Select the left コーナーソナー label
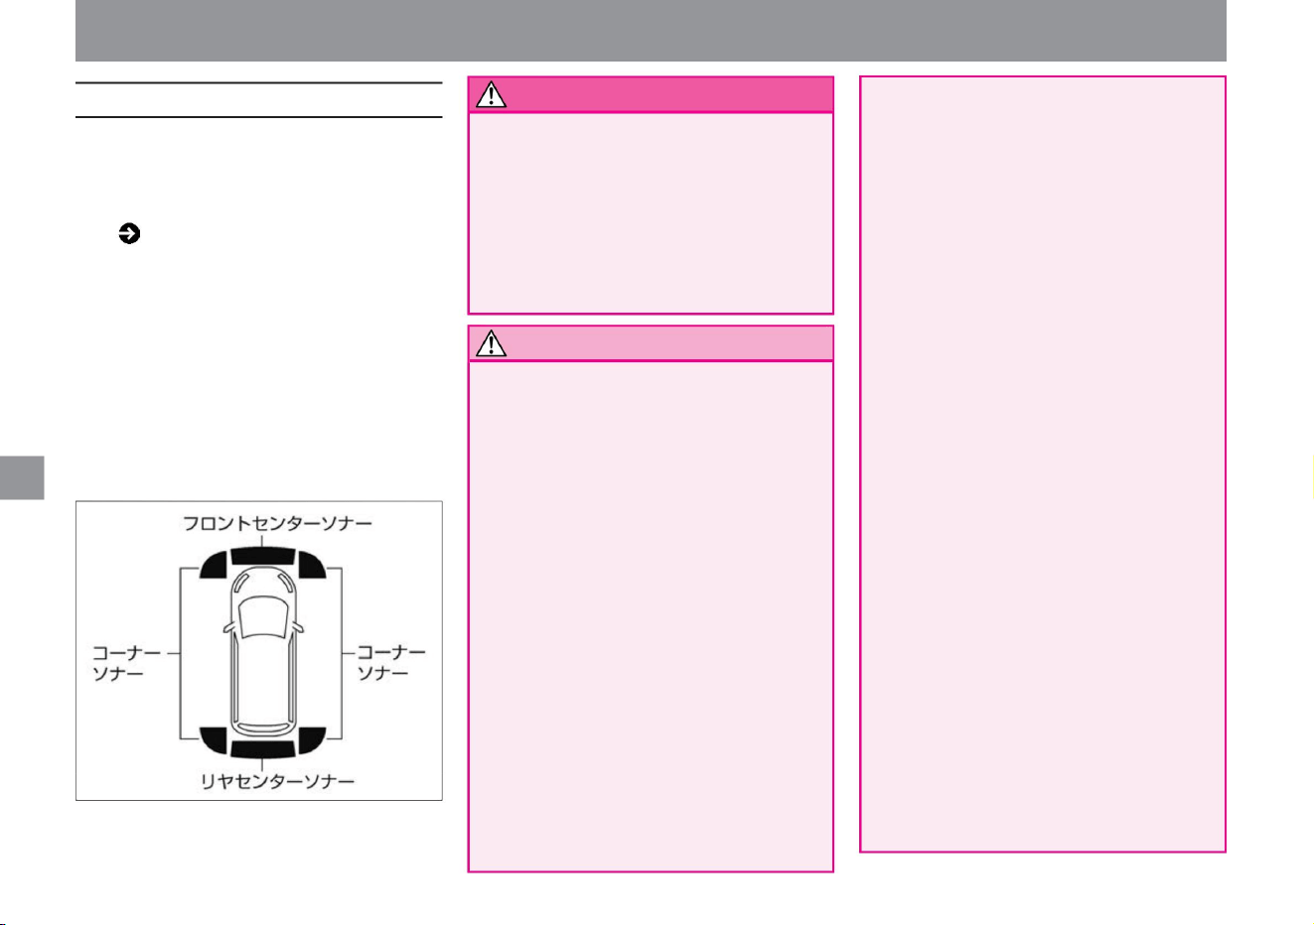Screen dimensions: 1314x925 126,663
